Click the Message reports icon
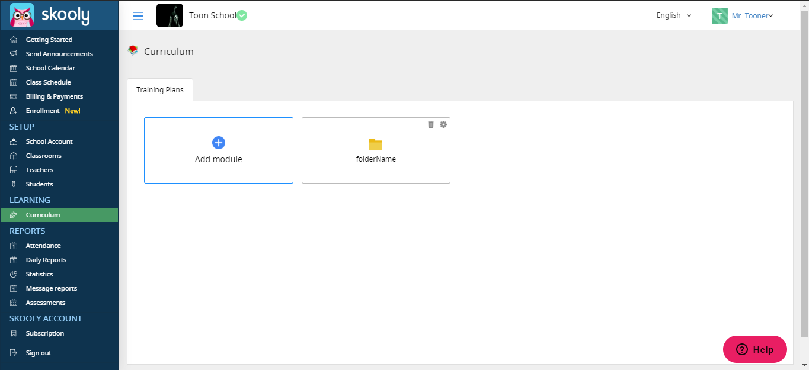 (x=14, y=288)
